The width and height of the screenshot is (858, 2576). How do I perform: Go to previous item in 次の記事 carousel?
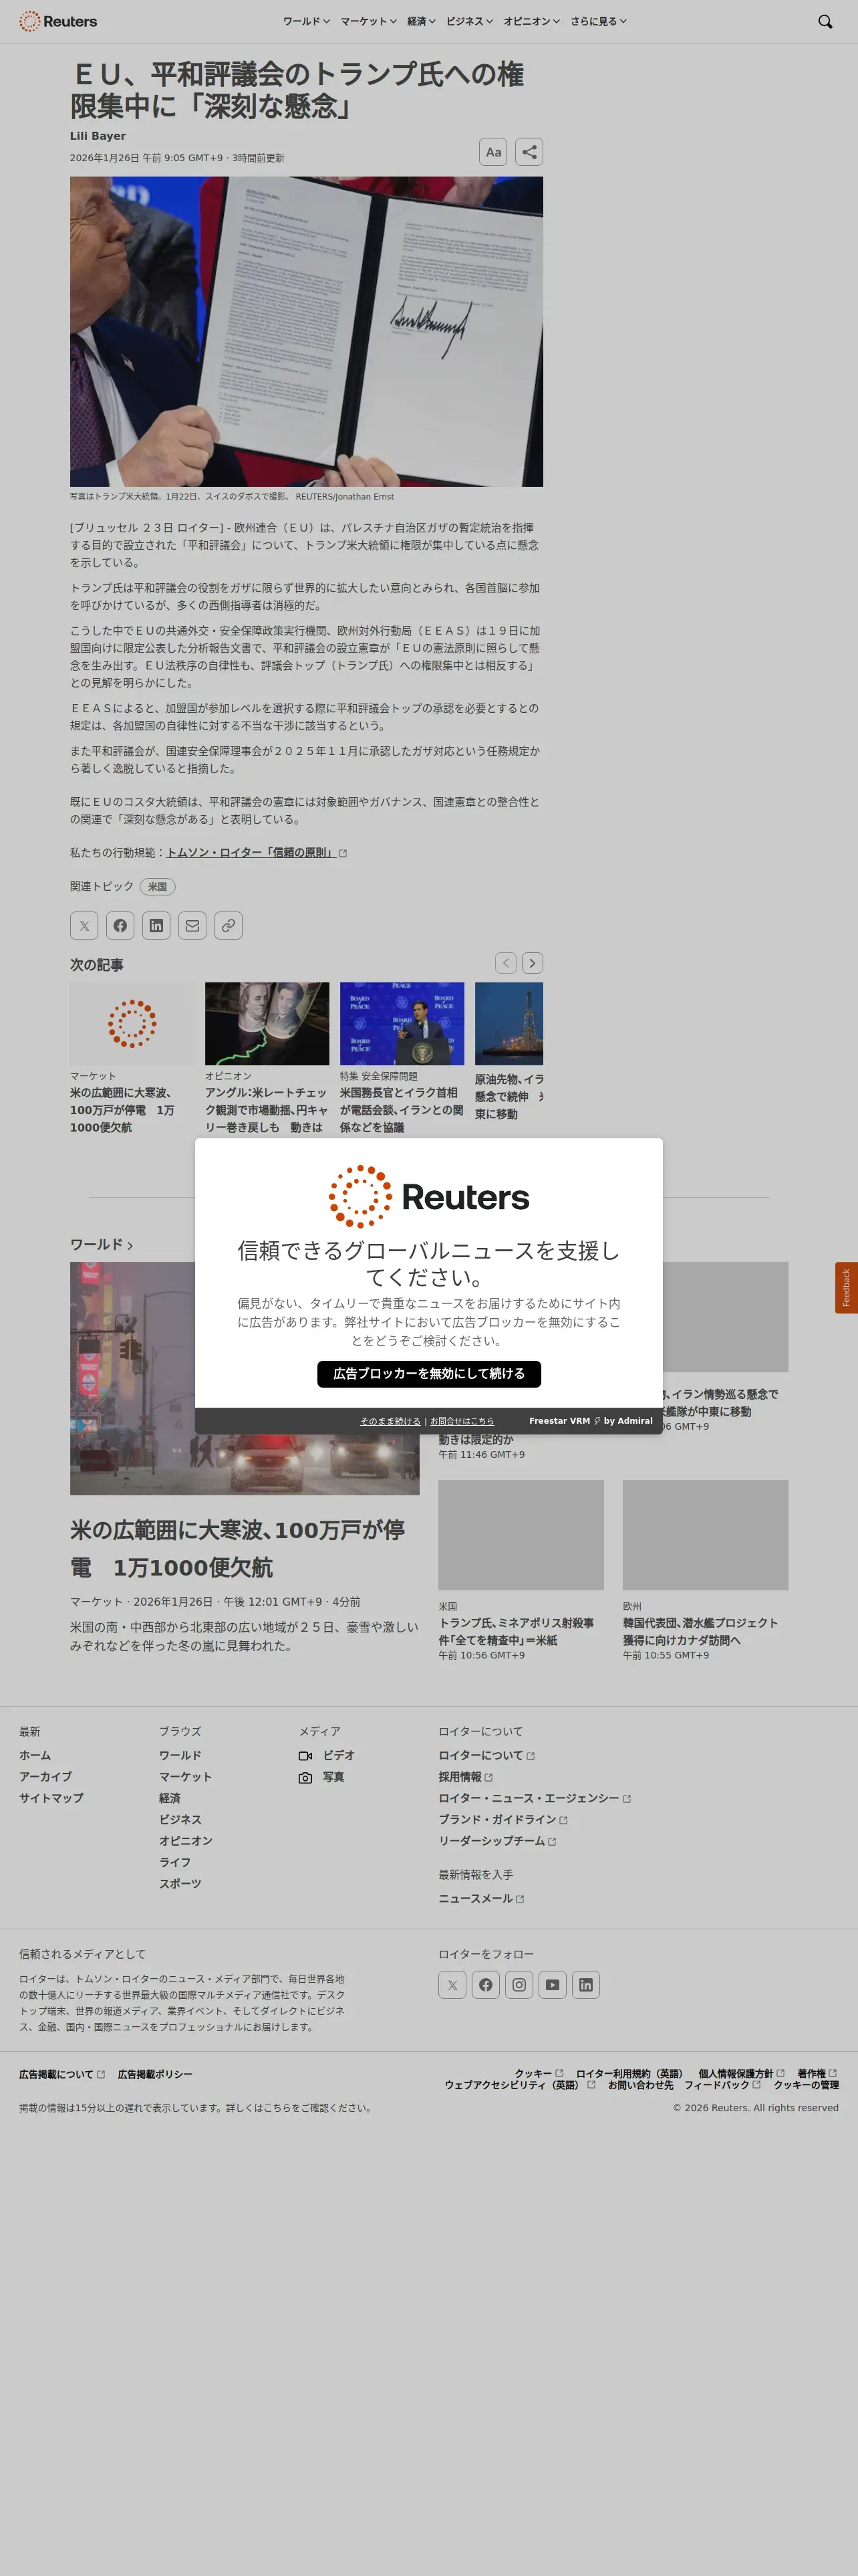click(x=507, y=963)
